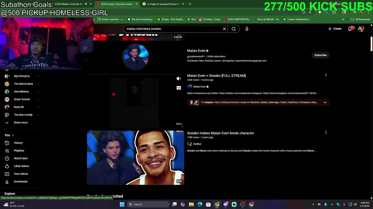Open the Inbox Chats Instagram bookmark
373x209 pixels.
point(210,19)
